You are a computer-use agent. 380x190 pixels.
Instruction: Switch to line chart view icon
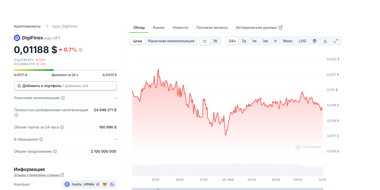205,41
